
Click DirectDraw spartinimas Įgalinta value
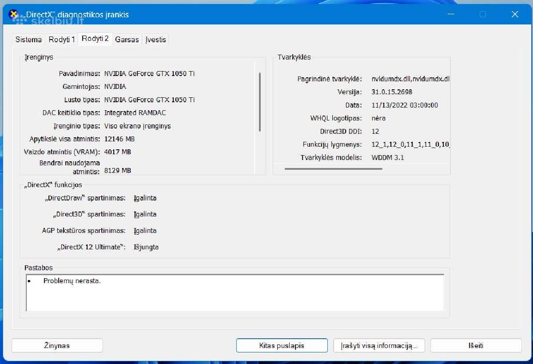145,198
